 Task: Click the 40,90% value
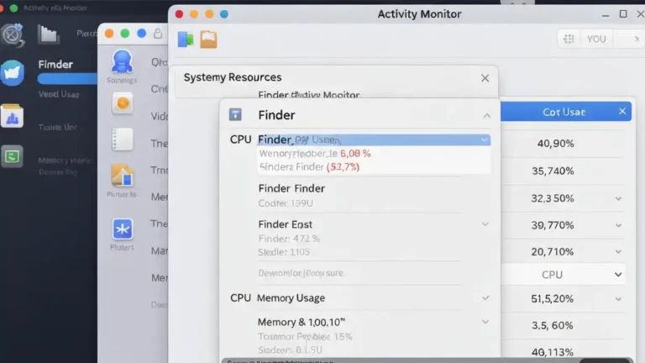click(555, 144)
